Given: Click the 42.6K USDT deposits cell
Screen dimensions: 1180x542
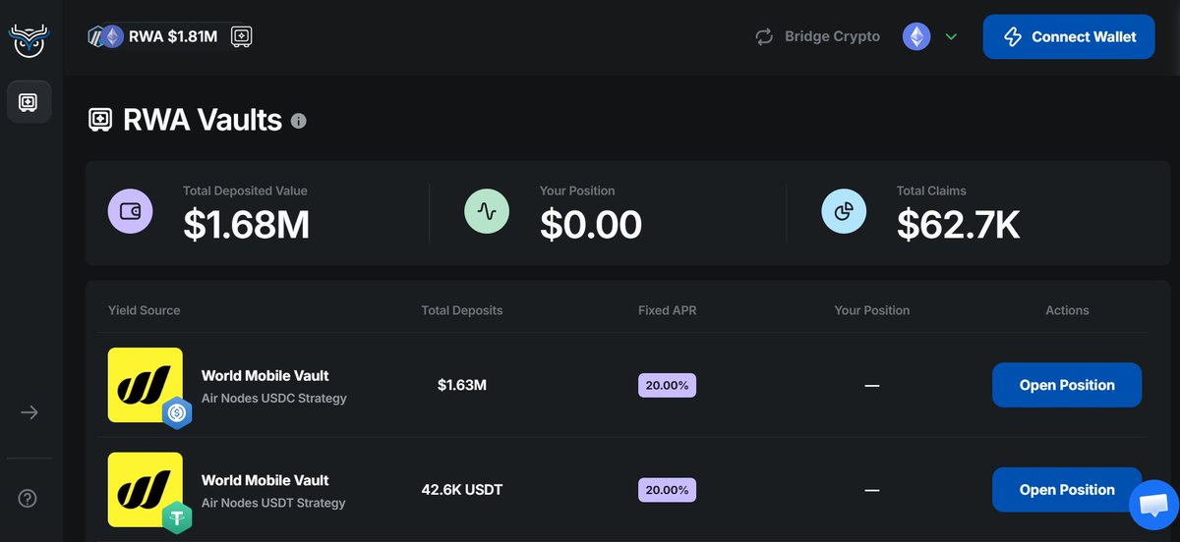Looking at the screenshot, I should pyautogui.click(x=462, y=490).
